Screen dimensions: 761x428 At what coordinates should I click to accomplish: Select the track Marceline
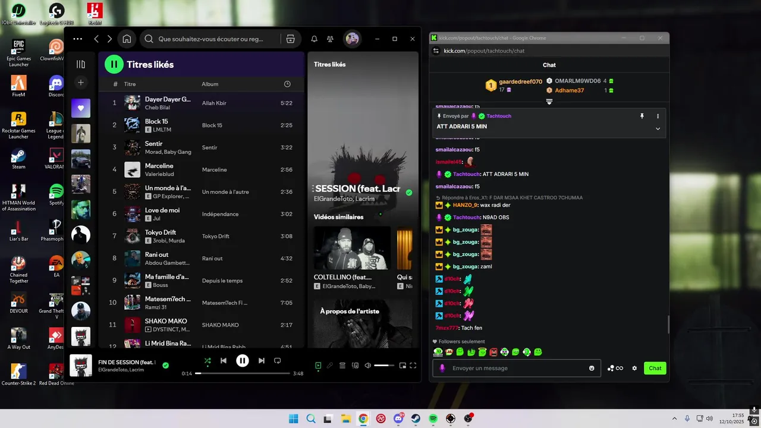202,169
